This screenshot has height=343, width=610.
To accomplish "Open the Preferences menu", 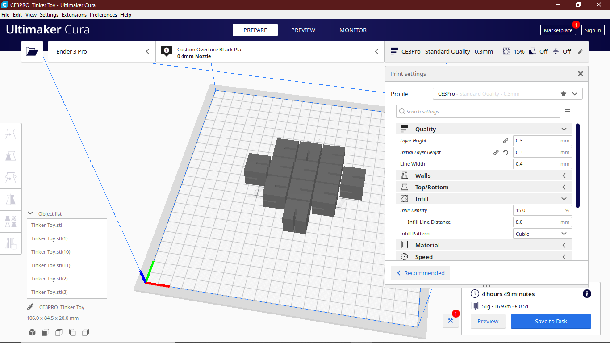I will 103,15.
